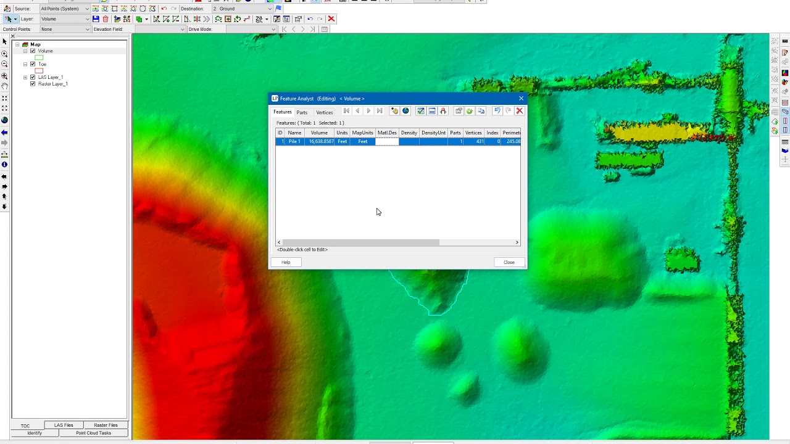Screen dimensions: 790x444
Task: Activate the Zoom Out magnifier tool
Action: (x=4, y=64)
